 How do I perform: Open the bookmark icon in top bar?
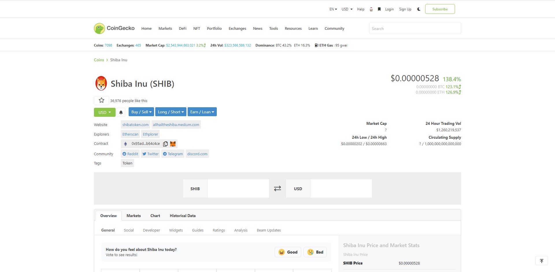tap(379, 9)
